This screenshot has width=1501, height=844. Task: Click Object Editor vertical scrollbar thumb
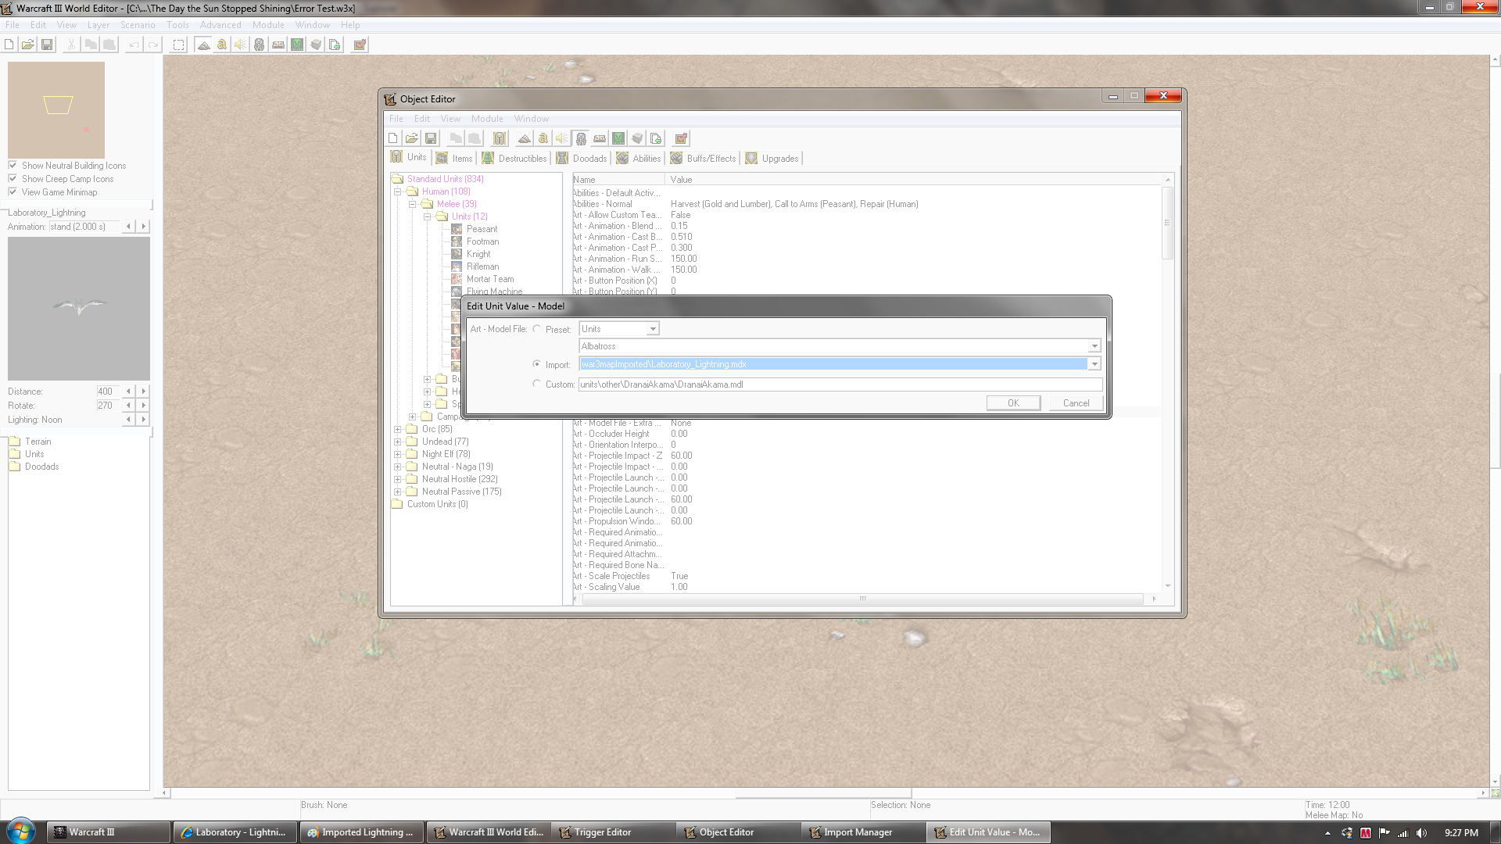pyautogui.click(x=1168, y=223)
